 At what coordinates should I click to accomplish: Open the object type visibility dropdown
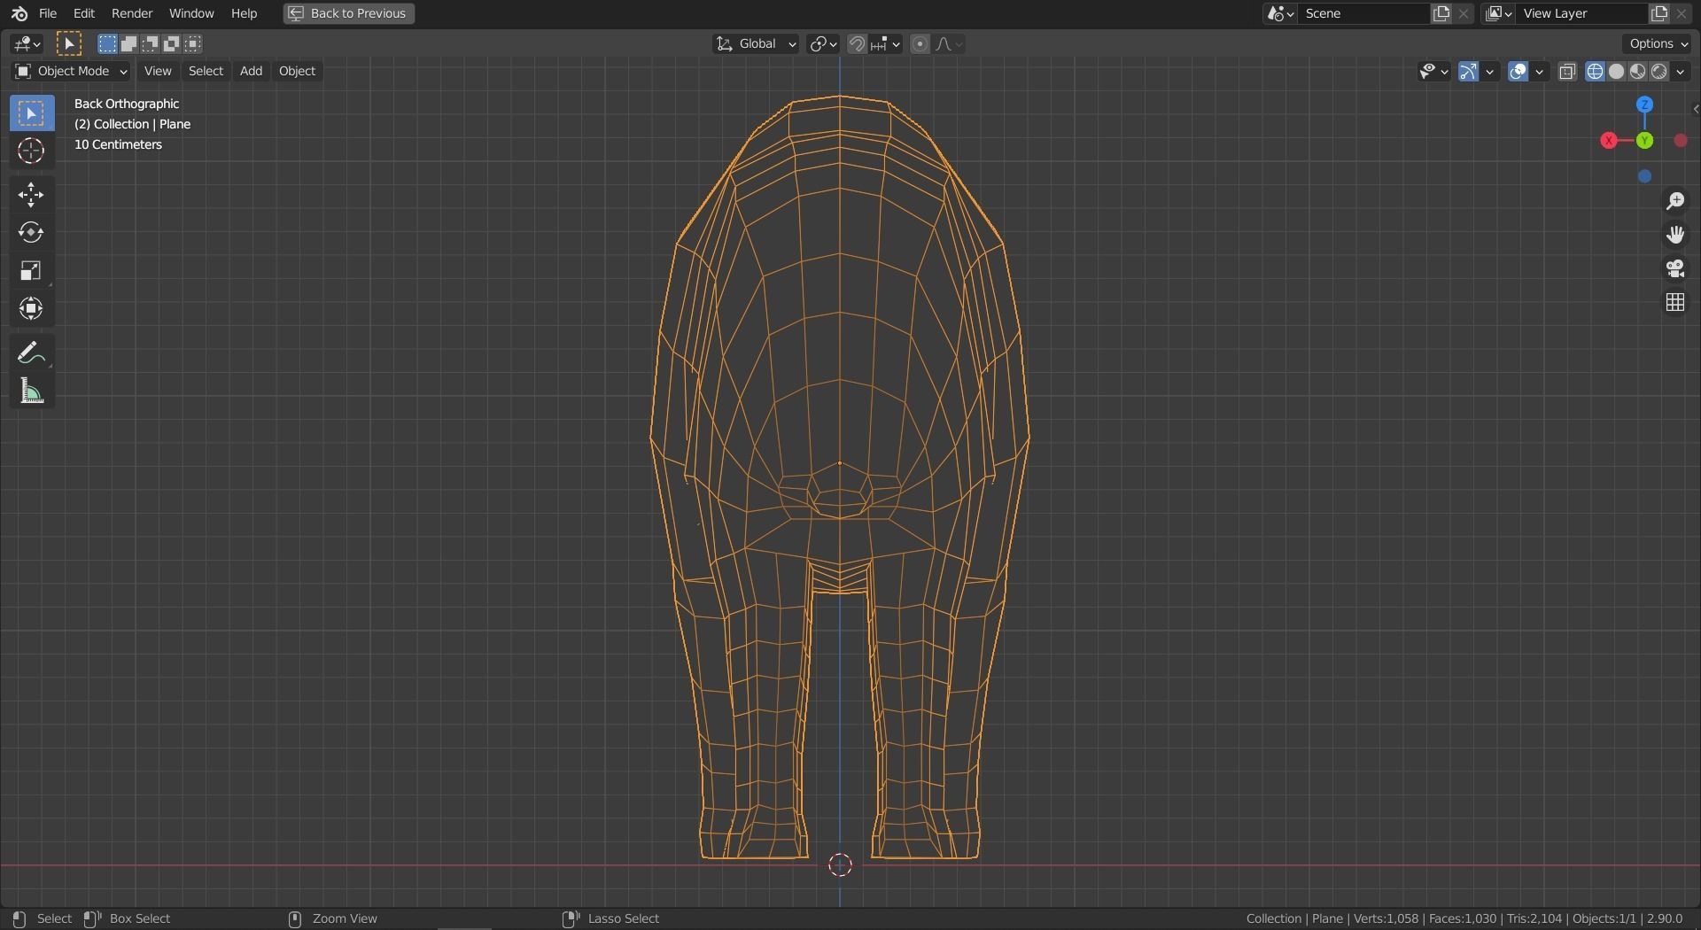1433,72
